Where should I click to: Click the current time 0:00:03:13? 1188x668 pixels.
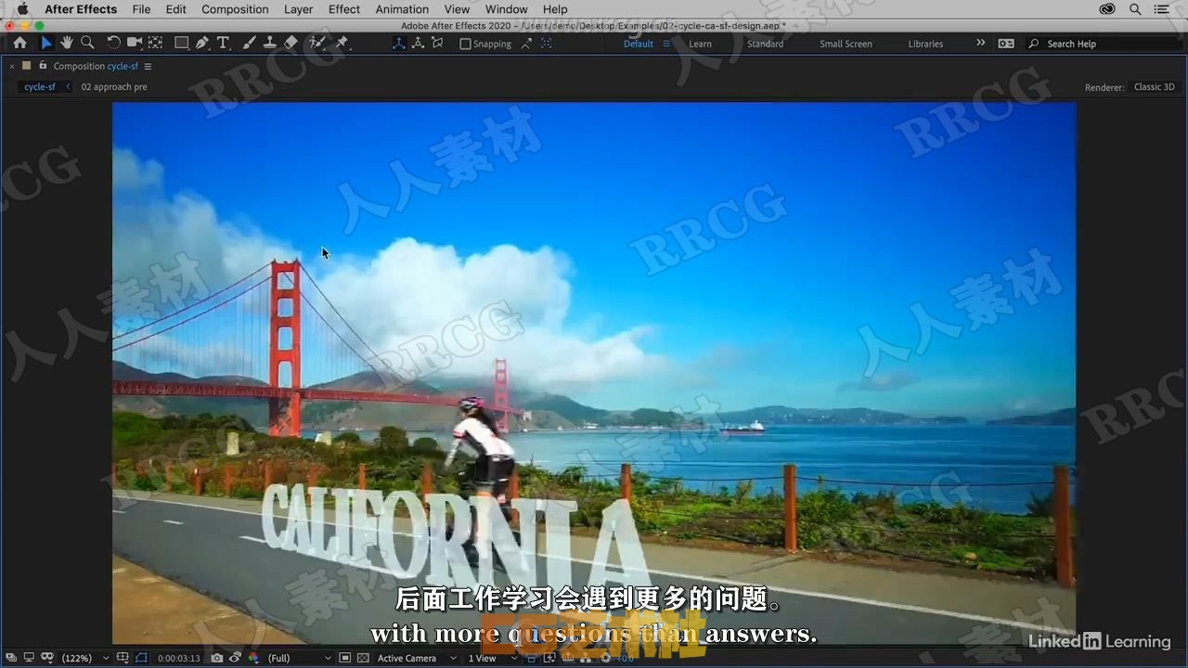179,659
